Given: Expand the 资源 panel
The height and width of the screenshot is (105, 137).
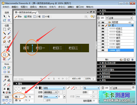Looking at the screenshot, I should [100, 66].
